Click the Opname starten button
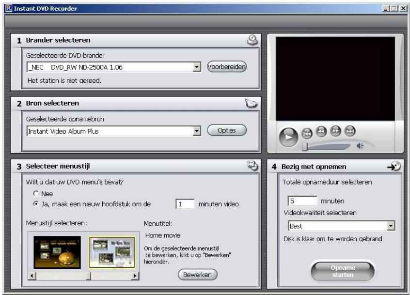Image resolution: width=410 pixels, height=295 pixels. (343, 271)
